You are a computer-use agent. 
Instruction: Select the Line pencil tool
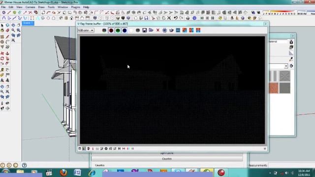click(7, 37)
